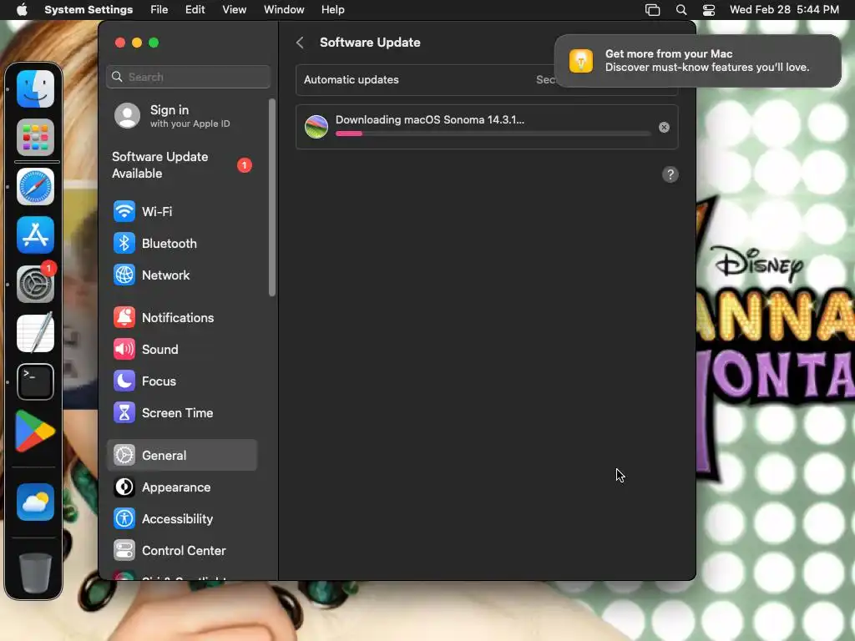The width and height of the screenshot is (855, 641).
Task: Open Google Play icon in Dock
Action: coord(35,432)
